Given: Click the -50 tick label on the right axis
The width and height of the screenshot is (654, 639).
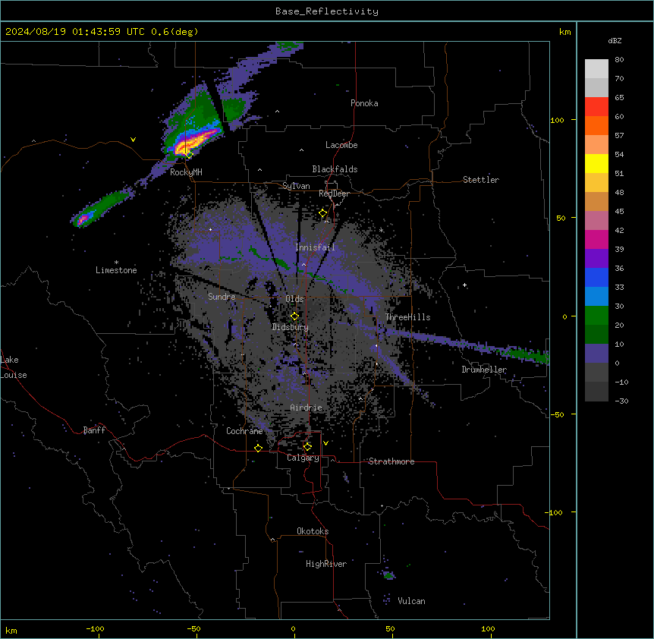Looking at the screenshot, I should click(x=557, y=414).
